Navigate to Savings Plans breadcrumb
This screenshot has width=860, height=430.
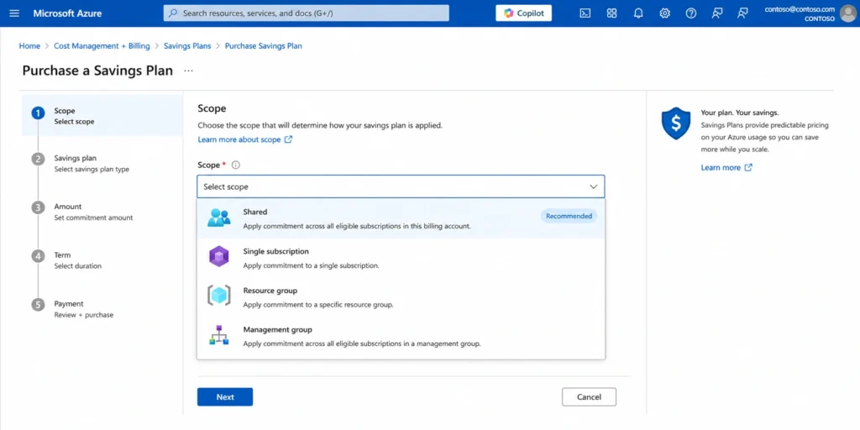pos(187,46)
